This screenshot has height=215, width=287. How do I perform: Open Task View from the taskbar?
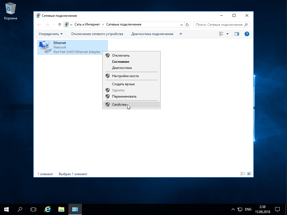click(33, 209)
